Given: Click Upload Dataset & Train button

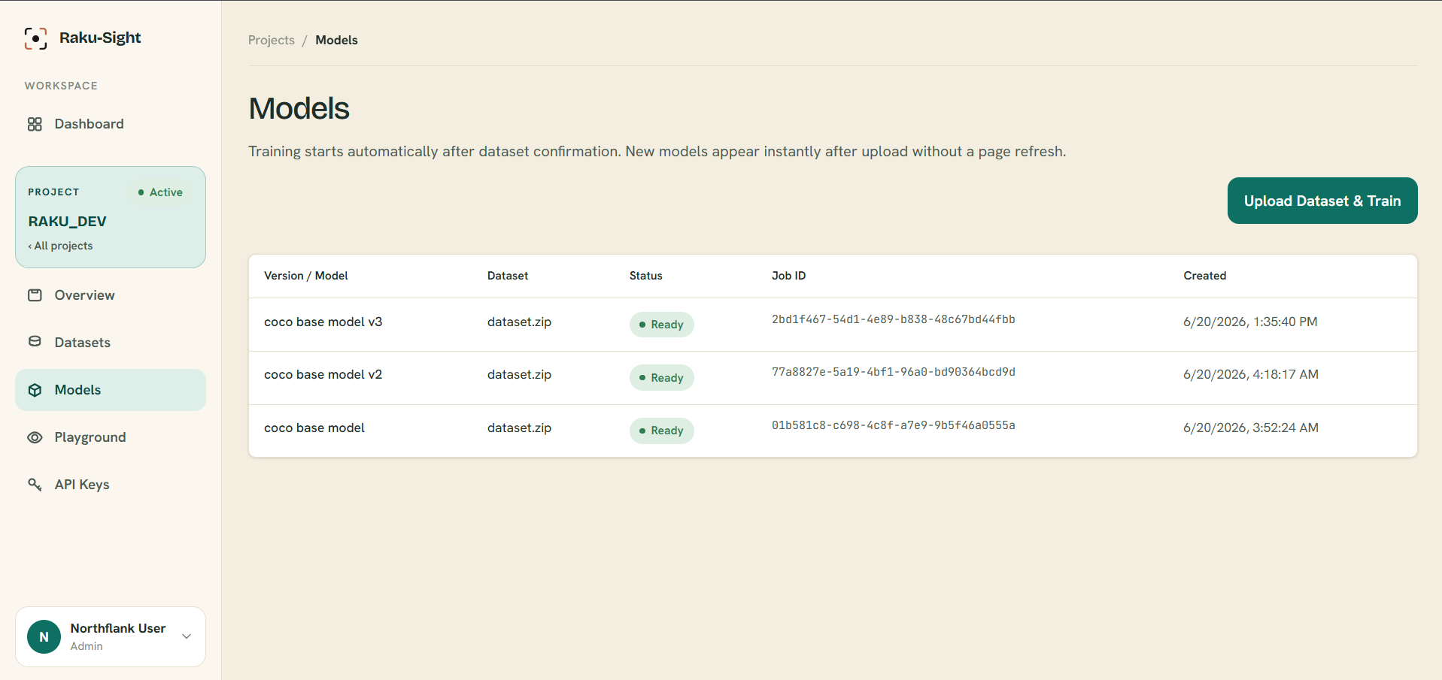Looking at the screenshot, I should coord(1322,201).
